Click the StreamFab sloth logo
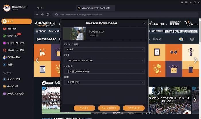 pos(7,8)
